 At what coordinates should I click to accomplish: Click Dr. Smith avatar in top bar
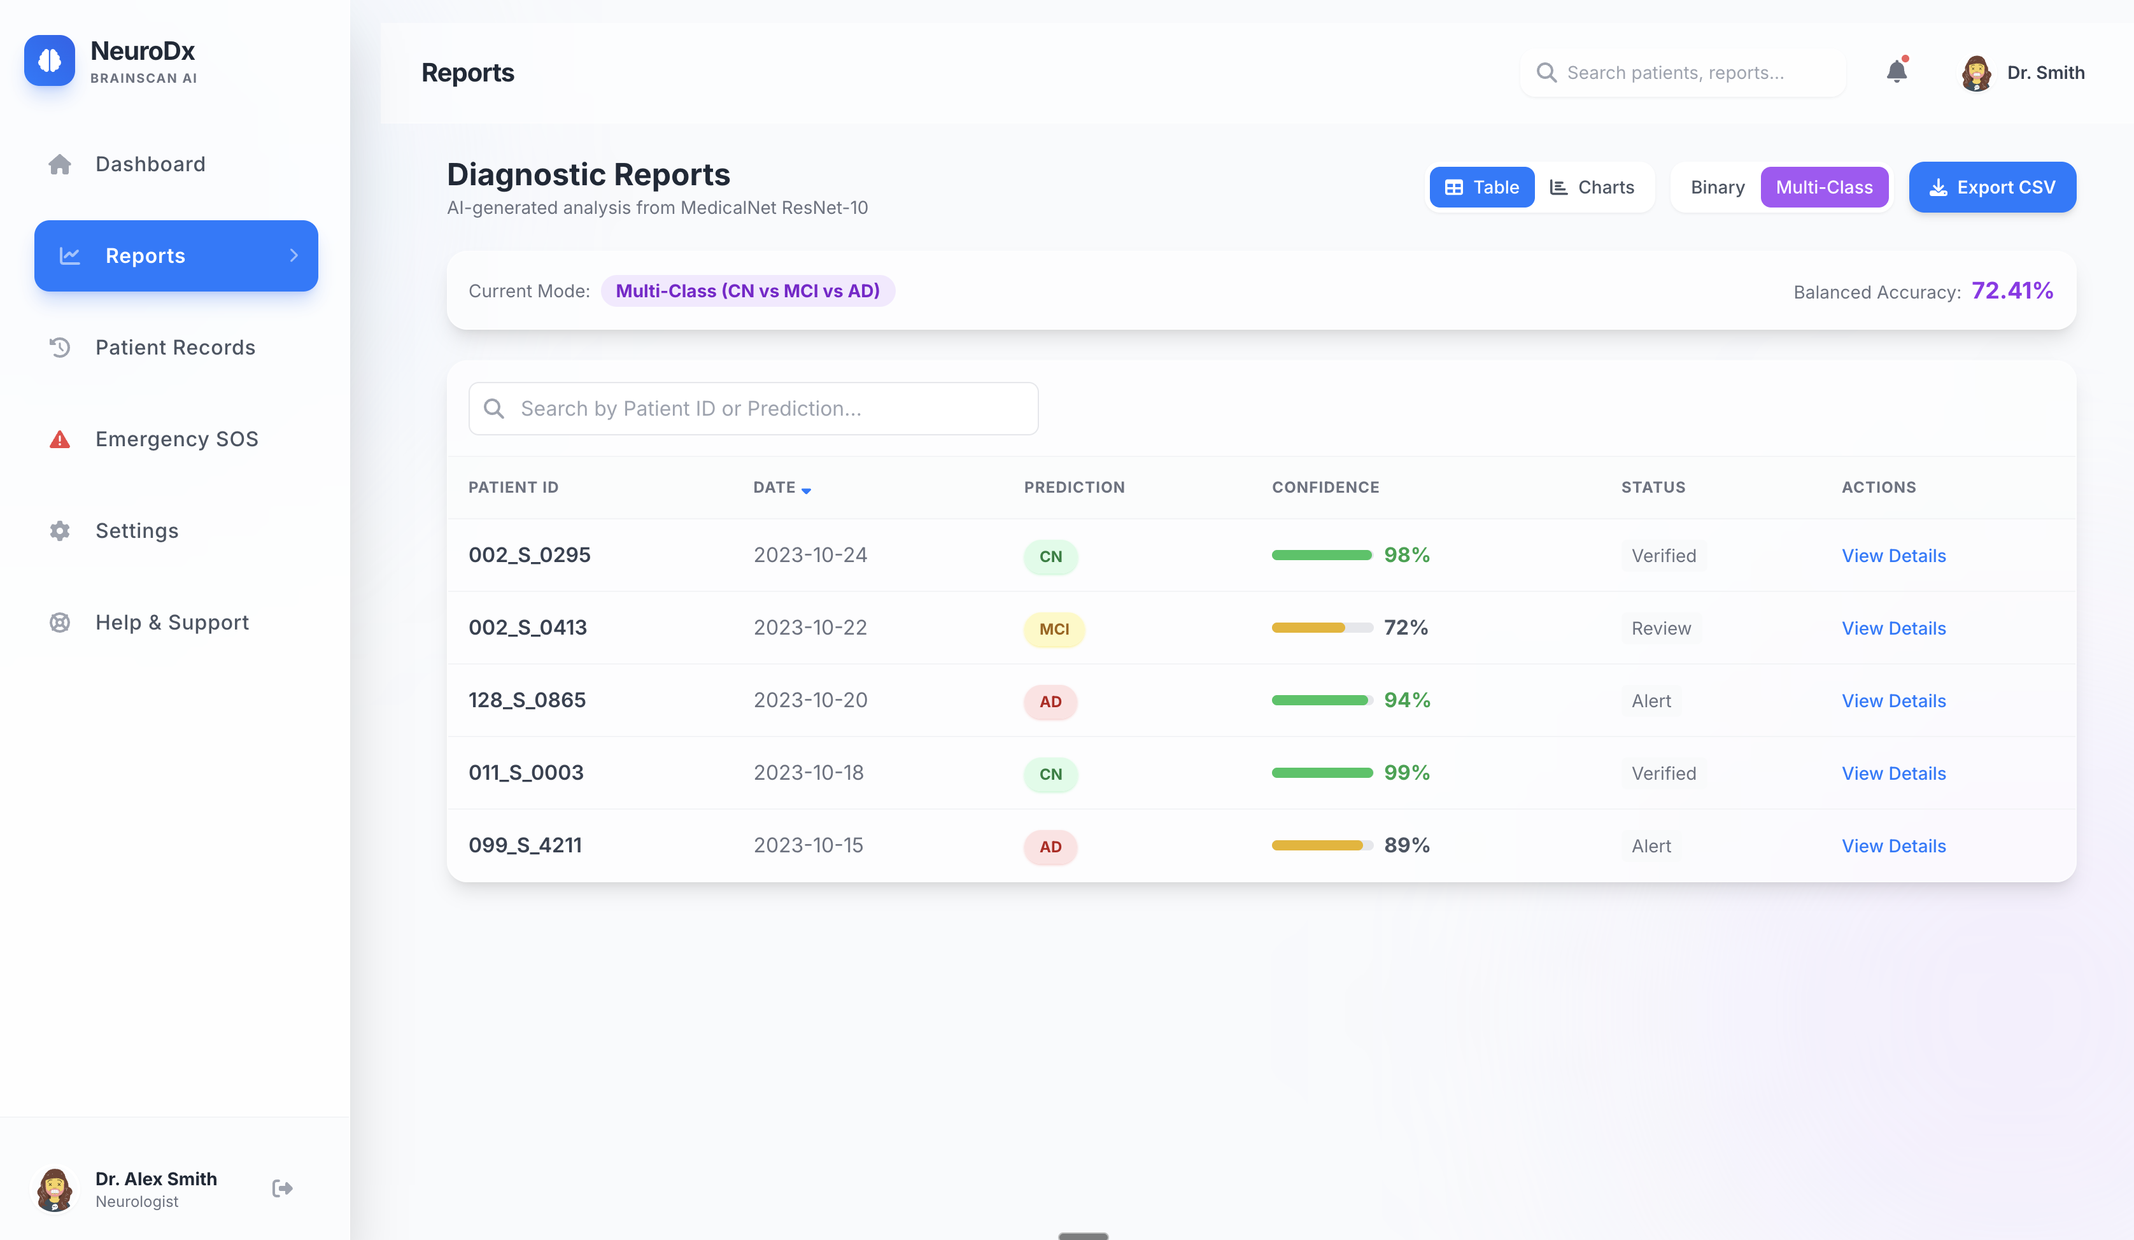click(1975, 73)
